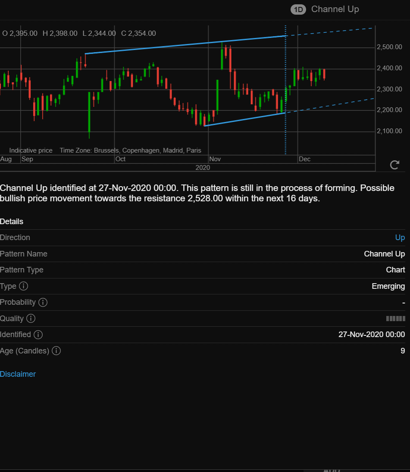Click the Up direction value link

pos(400,238)
